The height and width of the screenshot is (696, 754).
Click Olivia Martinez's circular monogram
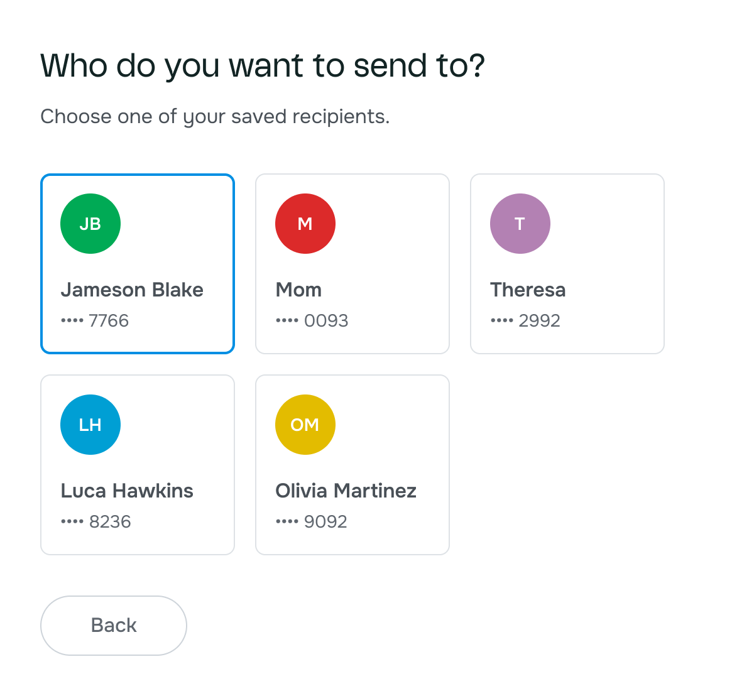(305, 424)
